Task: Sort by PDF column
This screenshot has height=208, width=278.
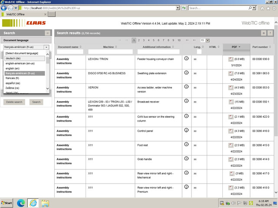Action: pyautogui.click(x=236, y=47)
